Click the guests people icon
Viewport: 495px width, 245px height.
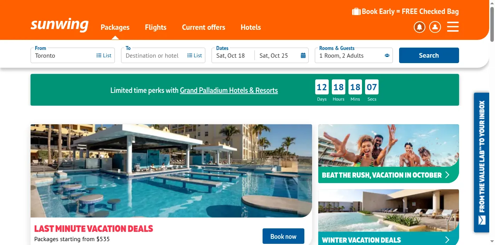387,55
